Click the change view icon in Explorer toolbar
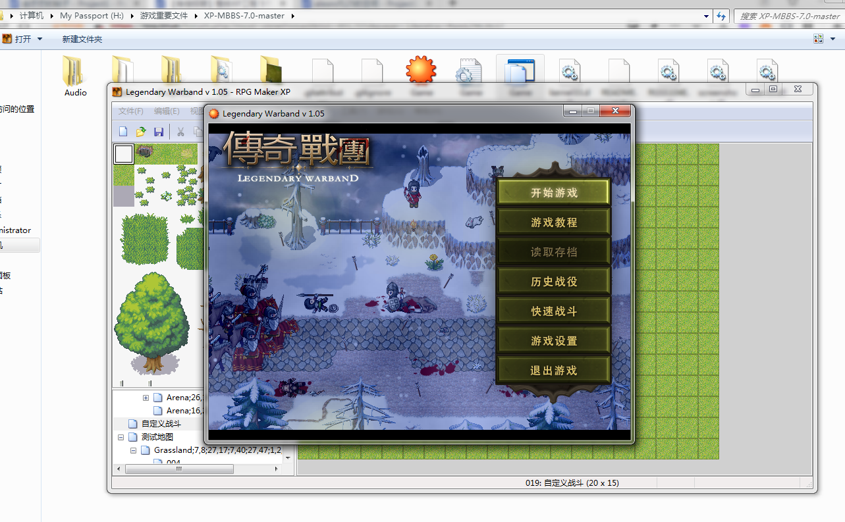Image resolution: width=845 pixels, height=522 pixels. point(819,39)
